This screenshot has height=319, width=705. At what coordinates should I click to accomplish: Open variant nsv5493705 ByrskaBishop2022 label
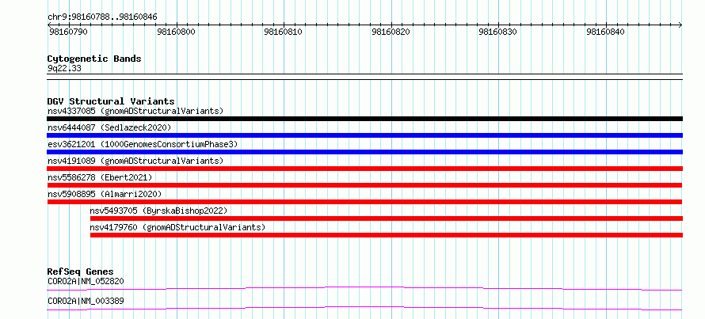(158, 211)
